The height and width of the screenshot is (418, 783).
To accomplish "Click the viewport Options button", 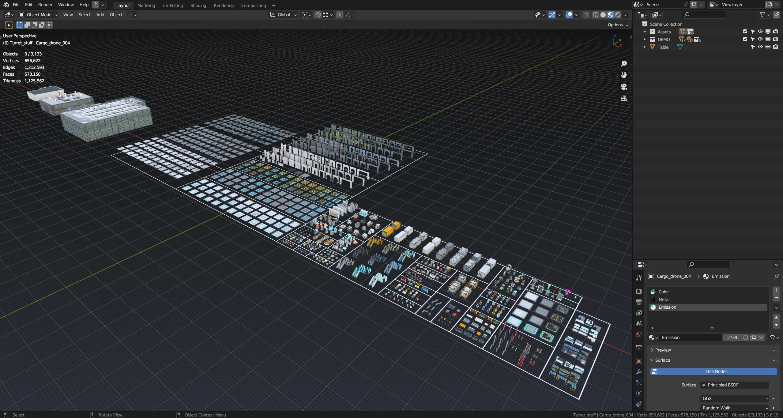I will point(617,25).
